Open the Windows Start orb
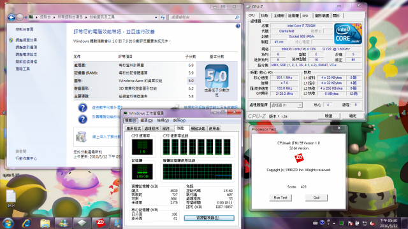The height and width of the screenshot is (229, 408). click(x=8, y=223)
